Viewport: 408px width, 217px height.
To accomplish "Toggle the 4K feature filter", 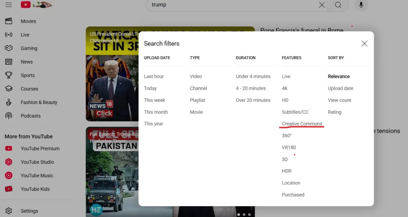I will (x=284, y=88).
